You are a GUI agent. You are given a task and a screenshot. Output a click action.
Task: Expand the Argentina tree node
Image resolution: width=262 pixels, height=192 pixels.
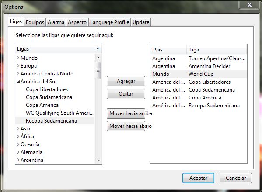pyautogui.click(x=18, y=160)
